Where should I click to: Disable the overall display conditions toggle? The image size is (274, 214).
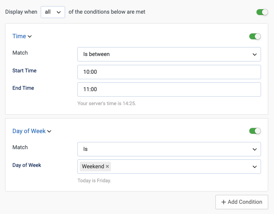[262, 12]
